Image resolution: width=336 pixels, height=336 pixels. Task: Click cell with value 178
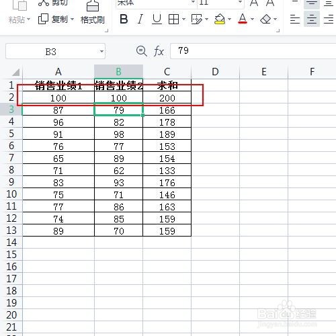[167, 122]
